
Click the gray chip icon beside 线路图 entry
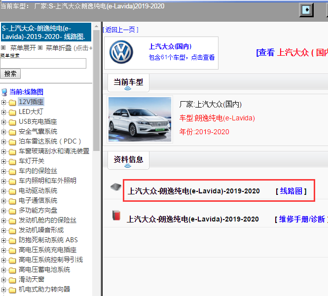pyautogui.click(x=116, y=187)
